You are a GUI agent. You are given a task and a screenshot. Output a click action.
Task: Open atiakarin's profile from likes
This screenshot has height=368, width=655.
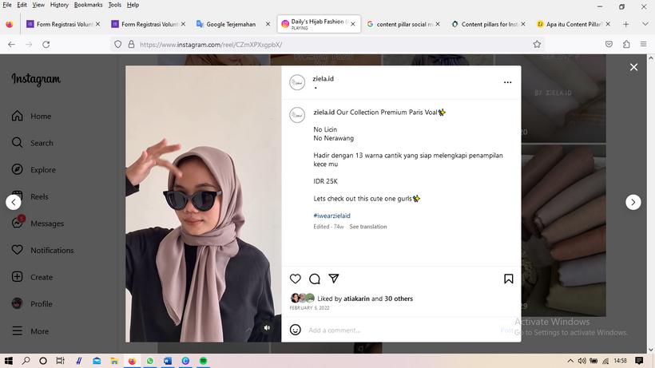click(356, 299)
